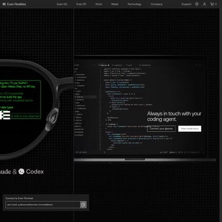Click the "Connect to Even Terminal" label
The height and width of the screenshot is (222, 222).
click(19, 198)
